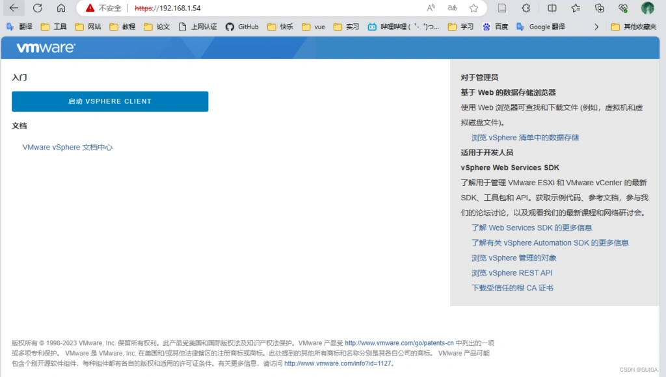Image resolution: width=666 pixels, height=377 pixels.
Task: Open 浏览 vSphere REST API link
Action: click(x=512, y=273)
